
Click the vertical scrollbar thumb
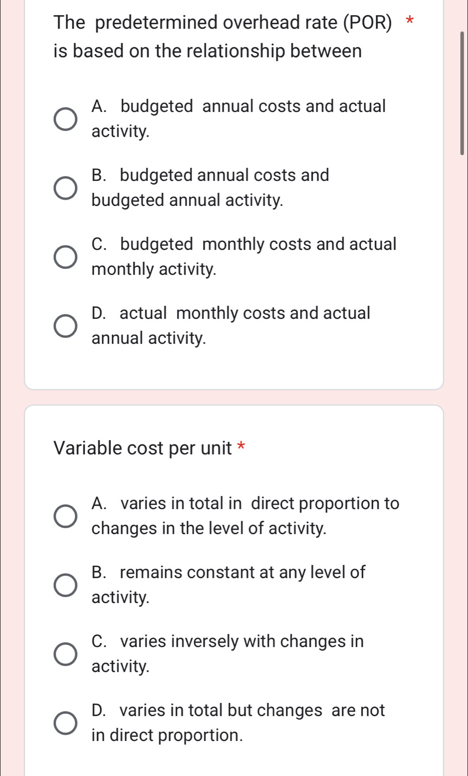coord(462,93)
